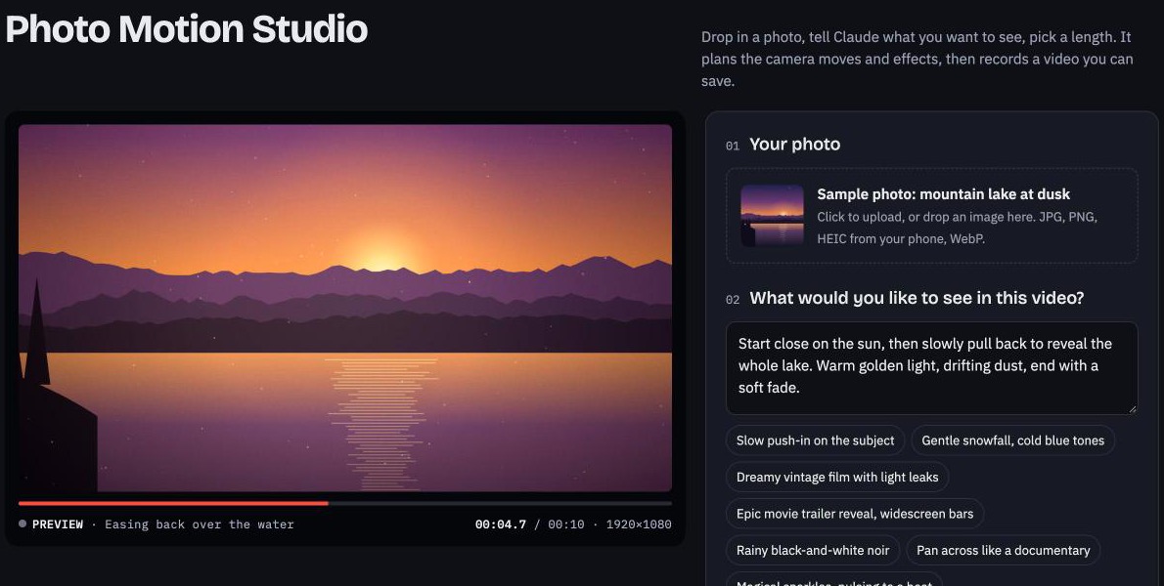
Task: Click 'What would you like to see in this video?'
Action: (917, 298)
